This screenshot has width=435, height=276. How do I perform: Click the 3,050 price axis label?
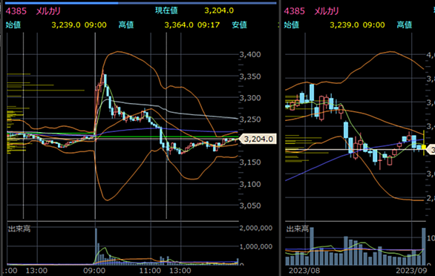250,206
